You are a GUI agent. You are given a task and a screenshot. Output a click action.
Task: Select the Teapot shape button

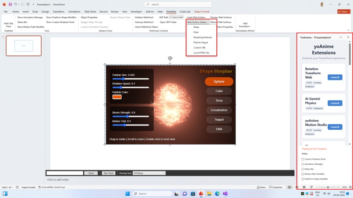[219, 120]
